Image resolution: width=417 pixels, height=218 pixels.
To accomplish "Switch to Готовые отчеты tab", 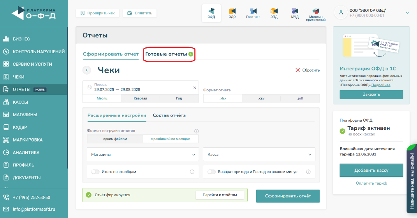I will 166,54.
